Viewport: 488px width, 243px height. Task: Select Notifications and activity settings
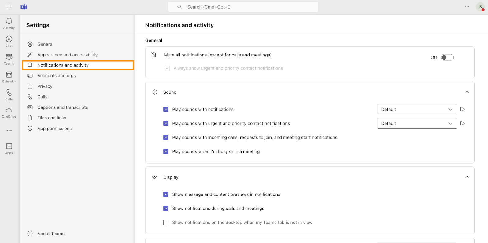78,65
